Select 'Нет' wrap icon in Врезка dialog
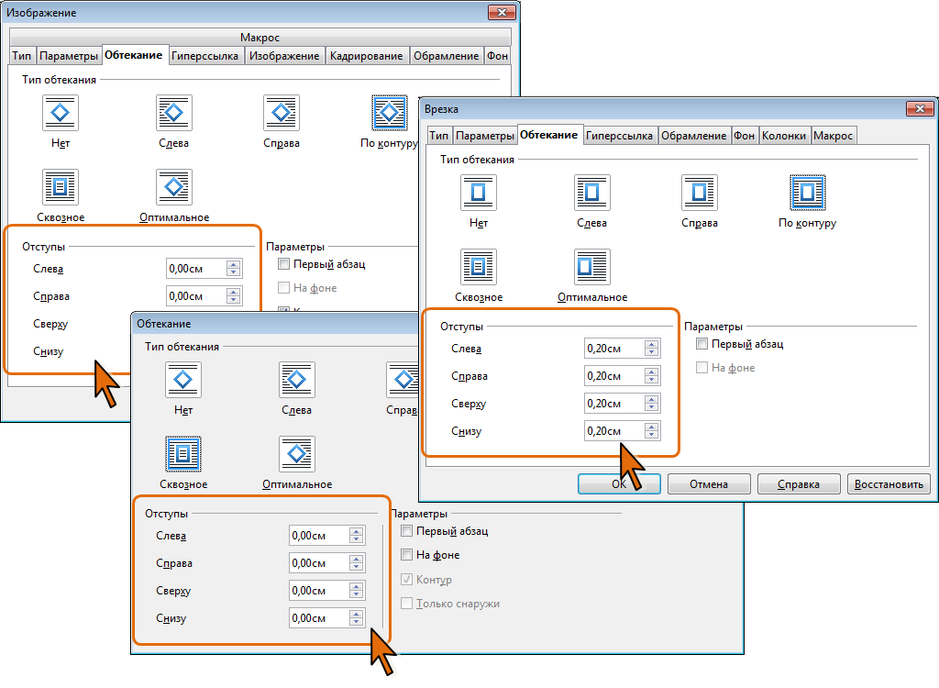Image resolution: width=939 pixels, height=688 pixels. 479,193
